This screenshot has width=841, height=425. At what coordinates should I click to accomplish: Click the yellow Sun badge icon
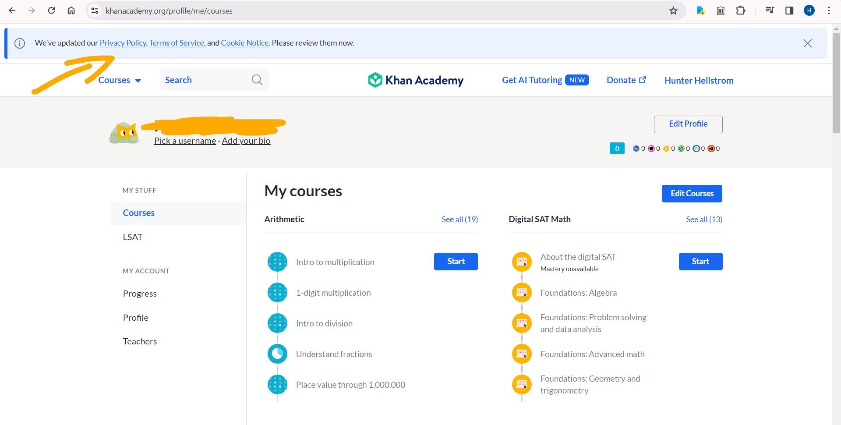[666, 149]
